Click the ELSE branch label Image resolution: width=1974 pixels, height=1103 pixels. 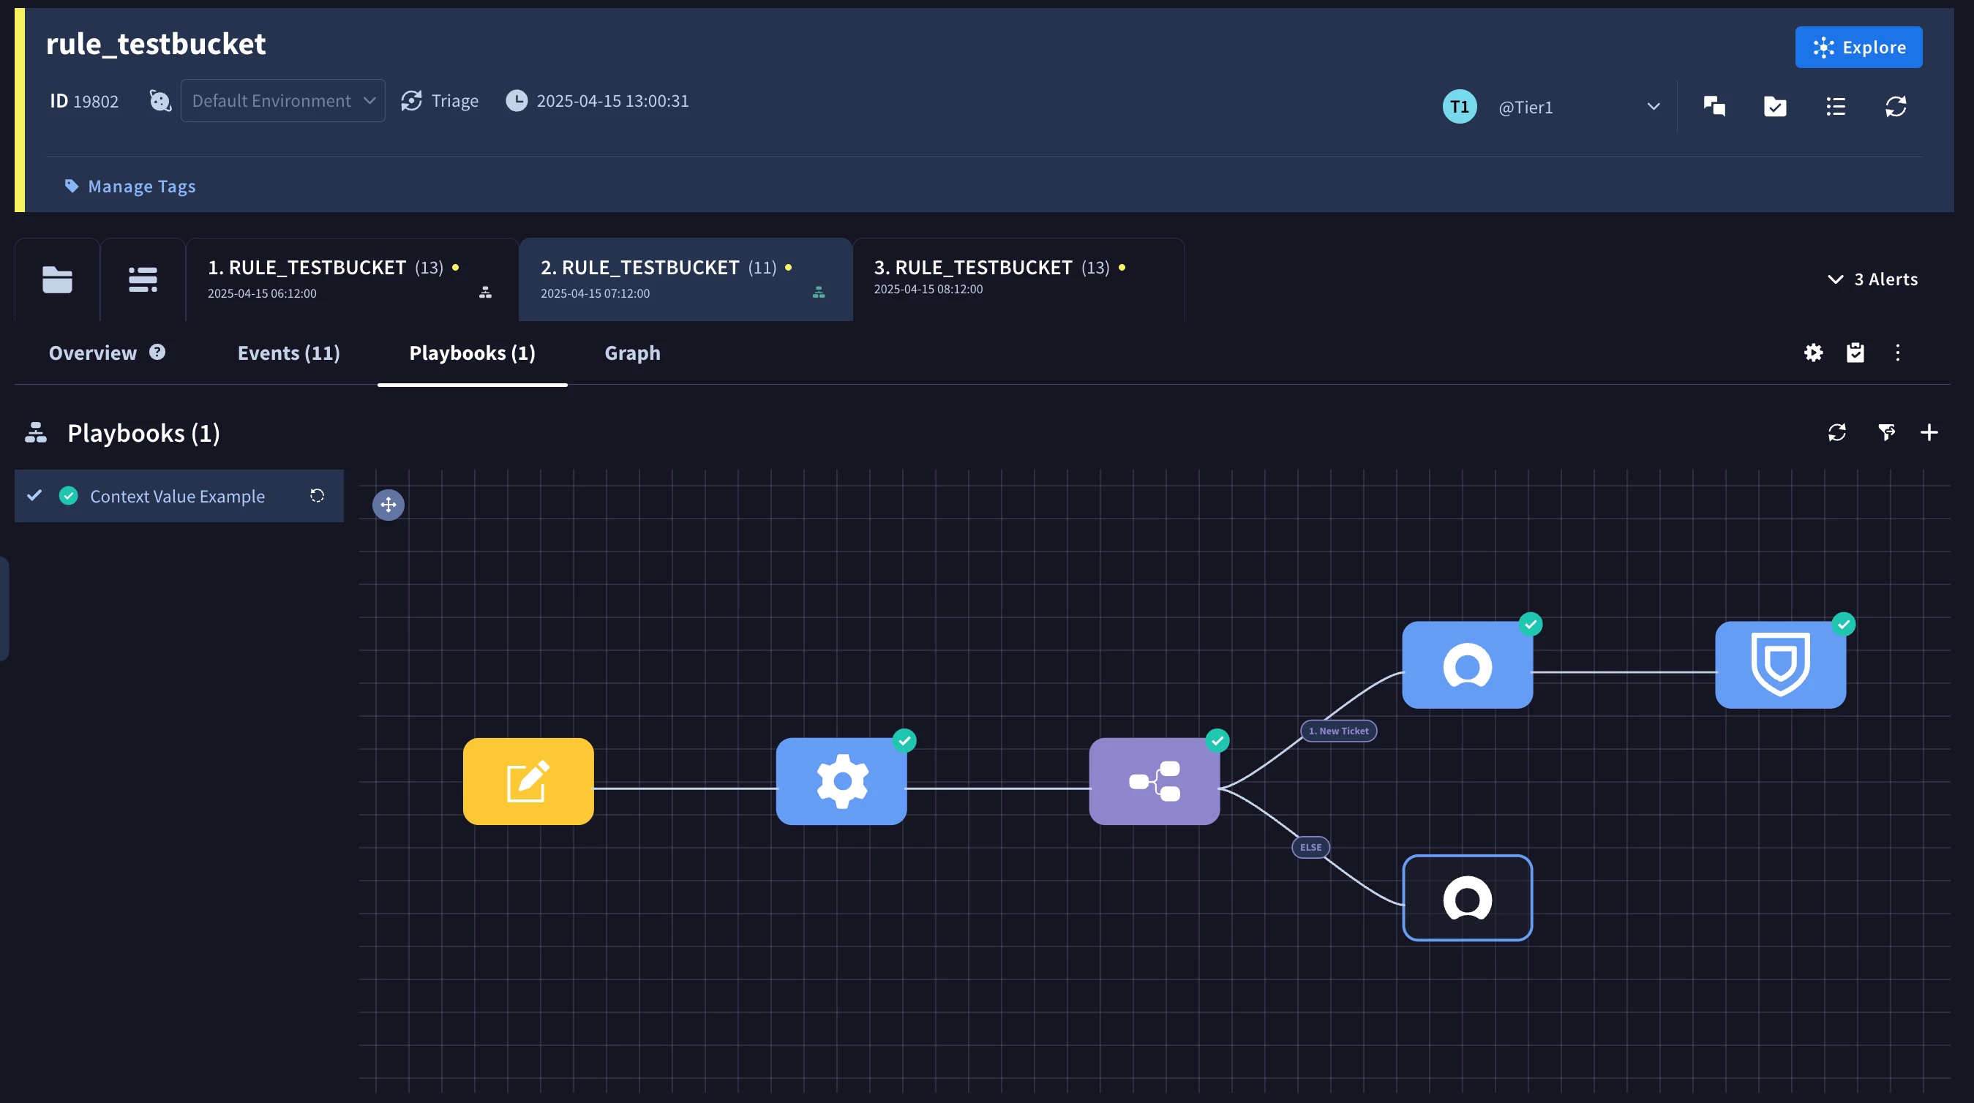point(1310,847)
